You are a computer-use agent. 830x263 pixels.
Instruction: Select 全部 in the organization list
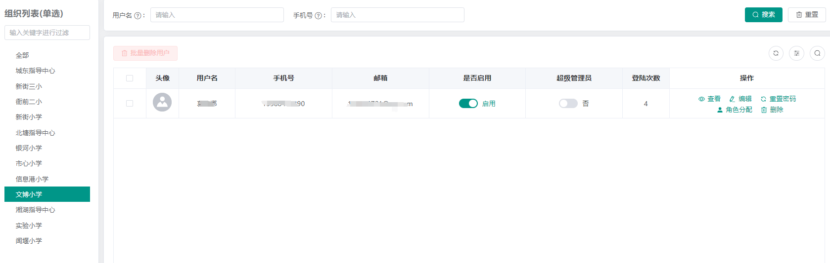47,55
